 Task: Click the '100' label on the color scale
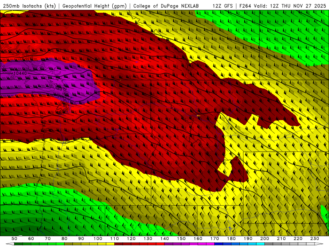click(98, 239)
